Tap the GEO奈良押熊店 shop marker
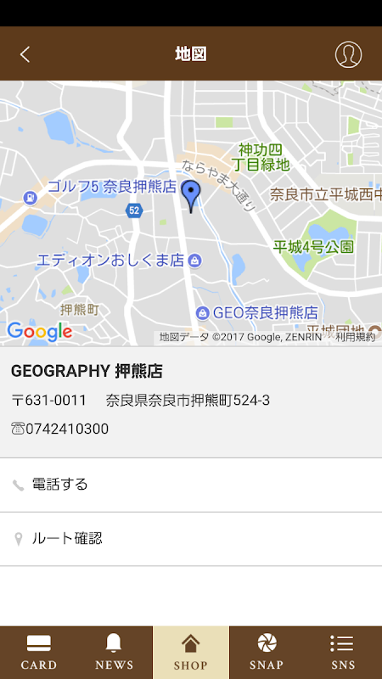This screenshot has width=382, height=679. click(x=202, y=312)
